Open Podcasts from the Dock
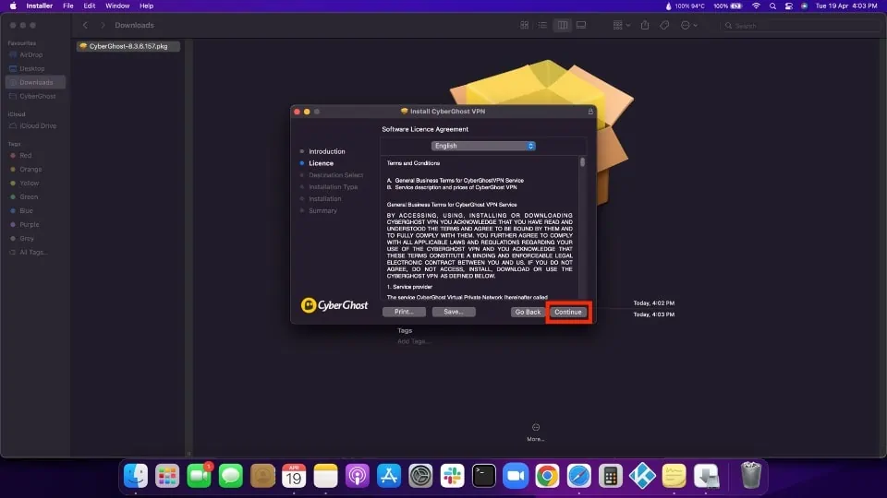Viewport: 887px width, 498px height. 358,476
